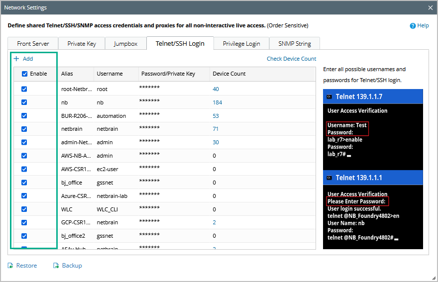Open device count 53 for automation
Viewport: 438px width, 282px height.
[x=216, y=116]
